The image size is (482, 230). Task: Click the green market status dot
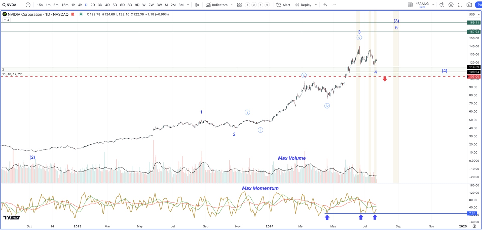(81, 14)
